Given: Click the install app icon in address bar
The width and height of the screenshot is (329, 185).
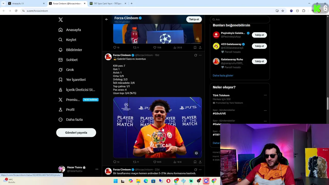Looking at the screenshot, I should tap(277, 11).
